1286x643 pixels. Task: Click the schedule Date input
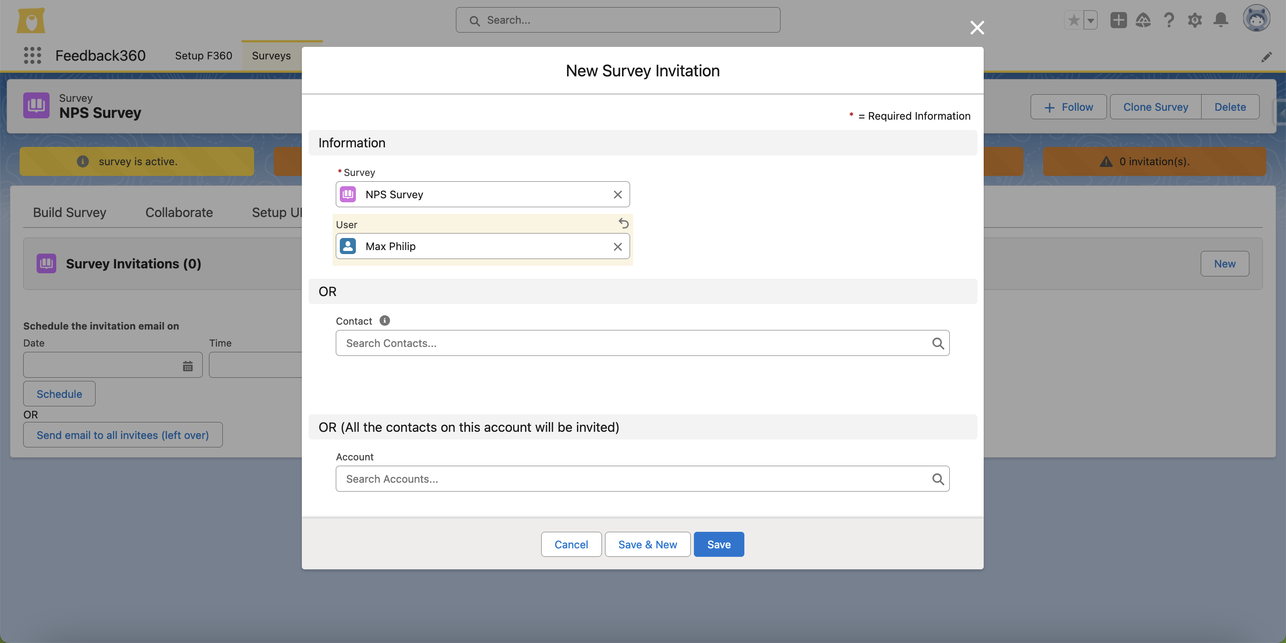coord(113,365)
